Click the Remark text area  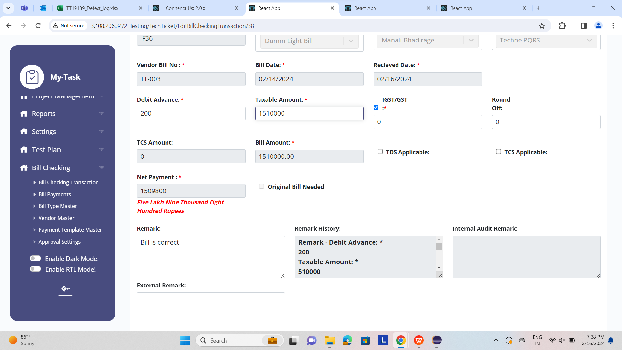pos(211,257)
